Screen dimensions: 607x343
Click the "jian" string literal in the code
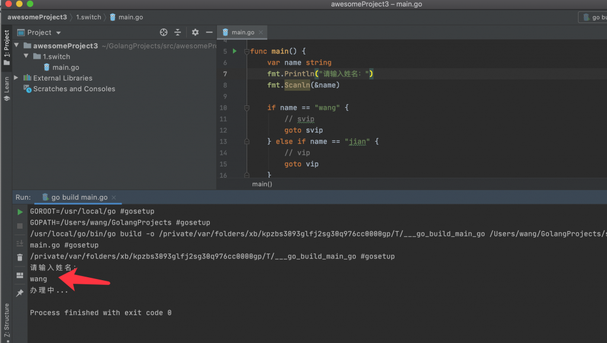(x=357, y=142)
